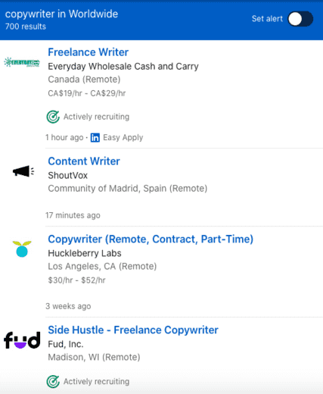Click the Fud company logo
This screenshot has height=394, width=323.
click(x=22, y=340)
